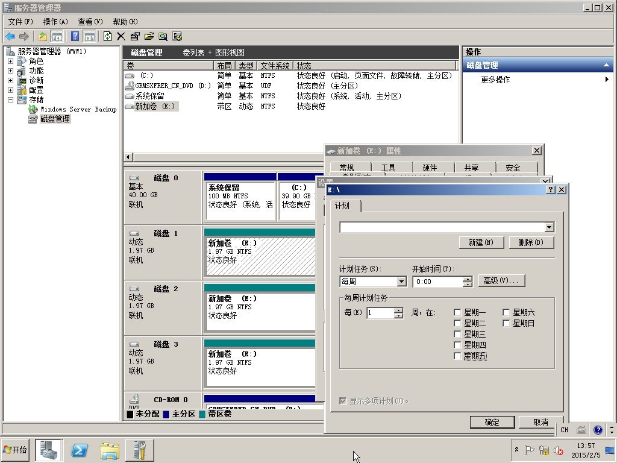Click the Action Center flag in system tray
Viewport: 617px width, 463px height.
click(530, 450)
